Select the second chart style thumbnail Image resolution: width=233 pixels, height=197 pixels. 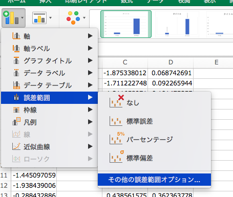pyautogui.click(x=177, y=24)
